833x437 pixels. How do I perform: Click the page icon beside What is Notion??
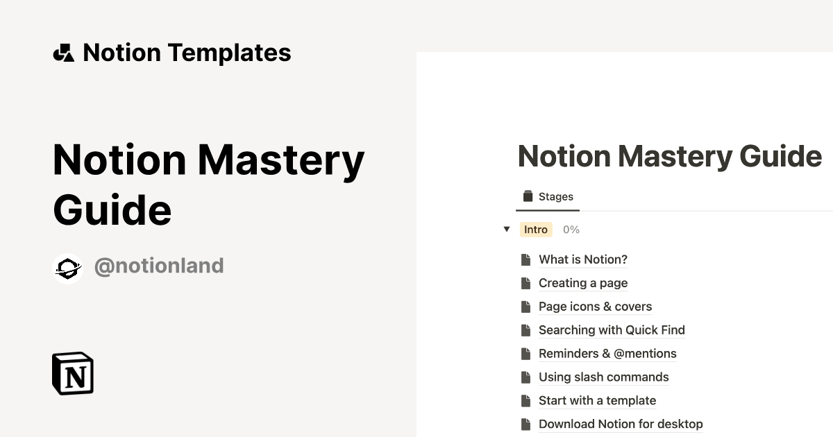click(526, 259)
